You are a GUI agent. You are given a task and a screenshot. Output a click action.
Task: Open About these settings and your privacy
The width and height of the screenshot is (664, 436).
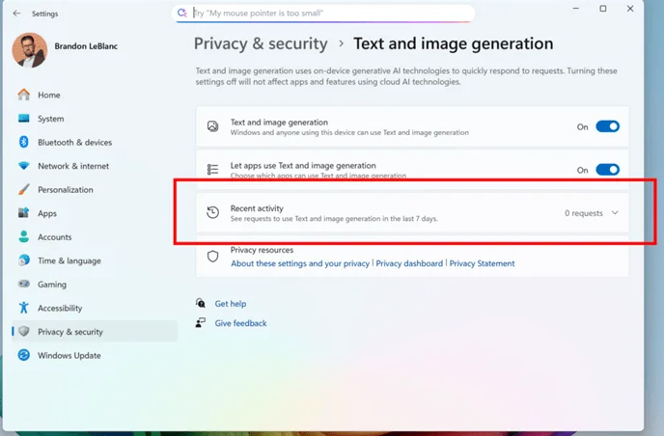point(300,263)
